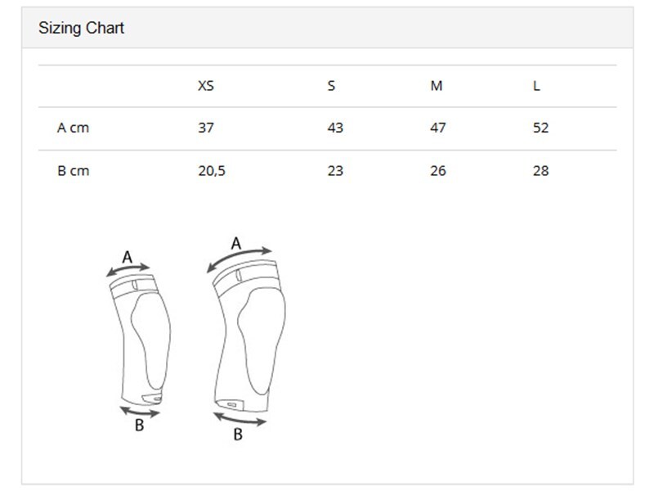The image size is (654, 491).
Task: Click the 20,5 value in B row
Action: [x=212, y=171]
